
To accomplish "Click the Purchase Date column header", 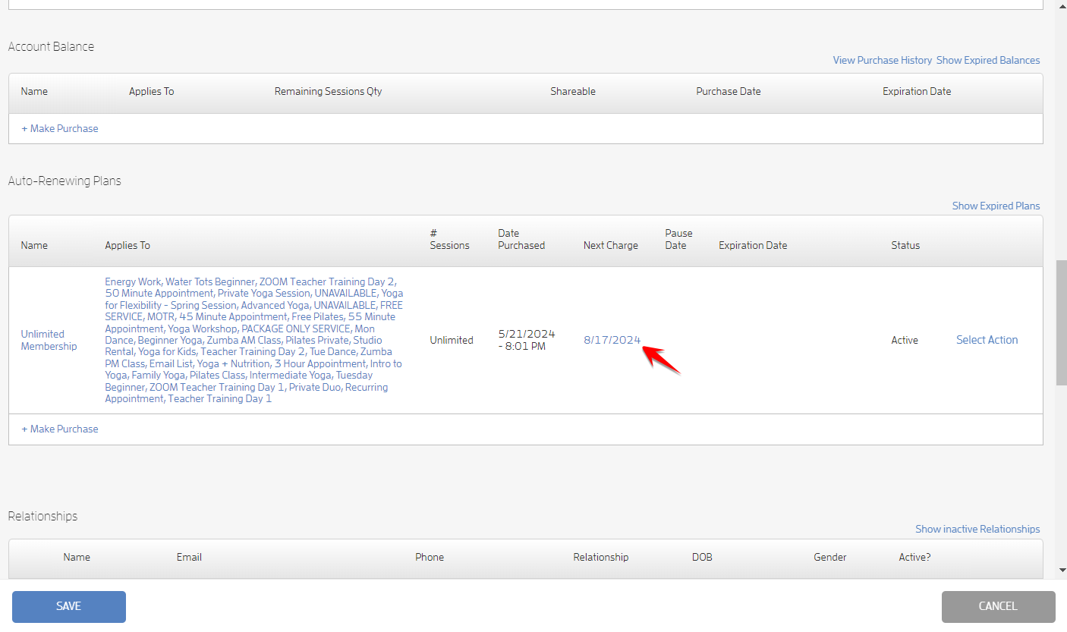I will coord(729,91).
